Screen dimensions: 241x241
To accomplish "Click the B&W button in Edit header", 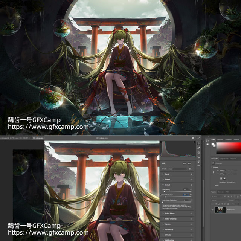I will pyautogui.click(x=189, y=163).
